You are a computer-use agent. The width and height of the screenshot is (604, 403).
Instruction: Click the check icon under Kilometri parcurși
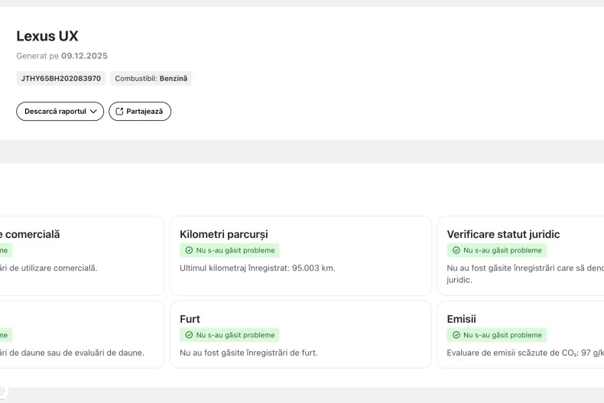pos(189,250)
